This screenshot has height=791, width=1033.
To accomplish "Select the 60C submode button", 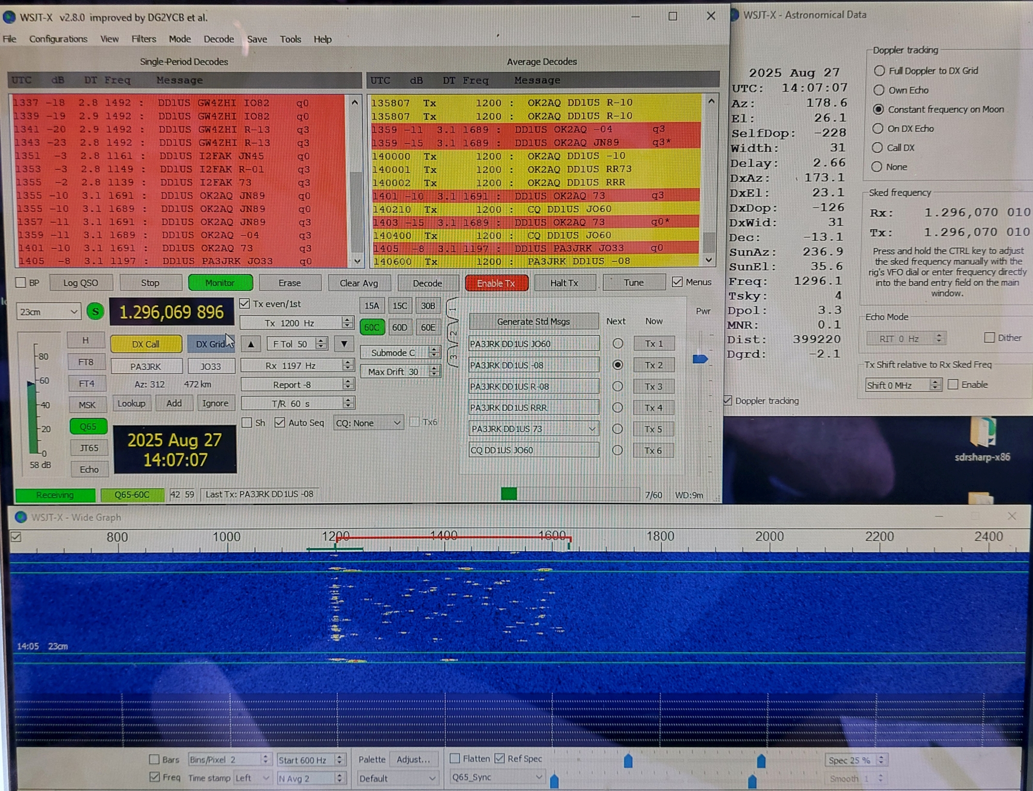I will point(372,327).
